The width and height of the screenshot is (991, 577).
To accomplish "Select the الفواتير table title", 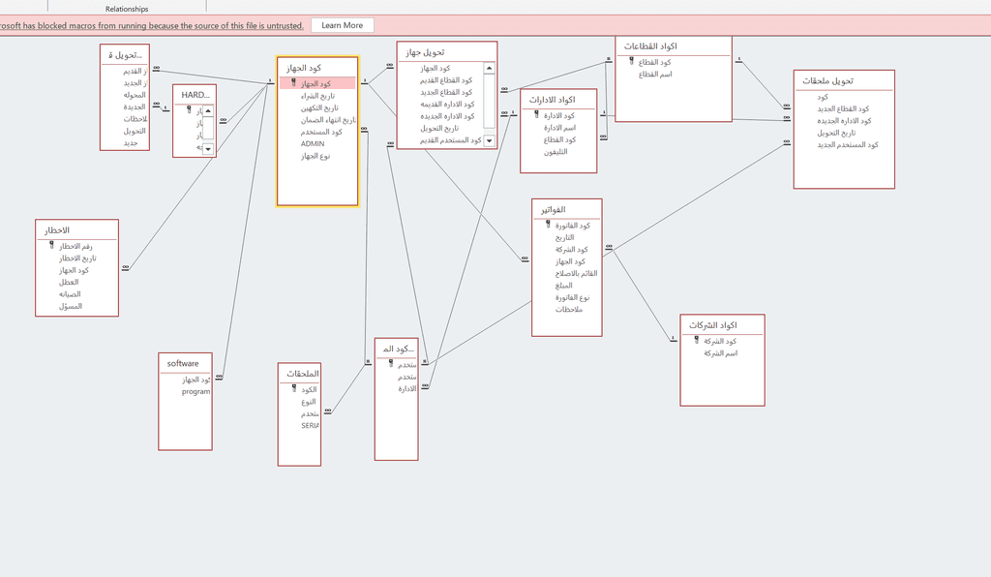I will [553, 210].
